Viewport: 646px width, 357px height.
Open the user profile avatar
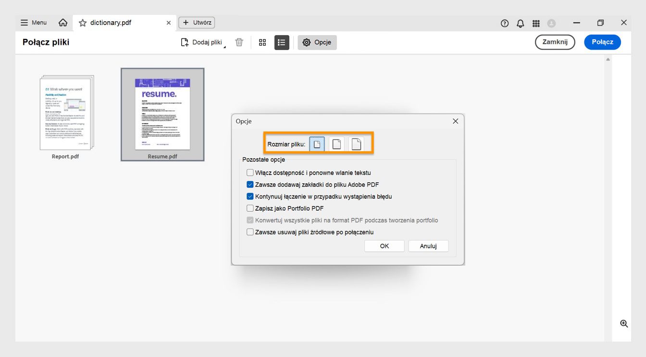[x=552, y=23]
